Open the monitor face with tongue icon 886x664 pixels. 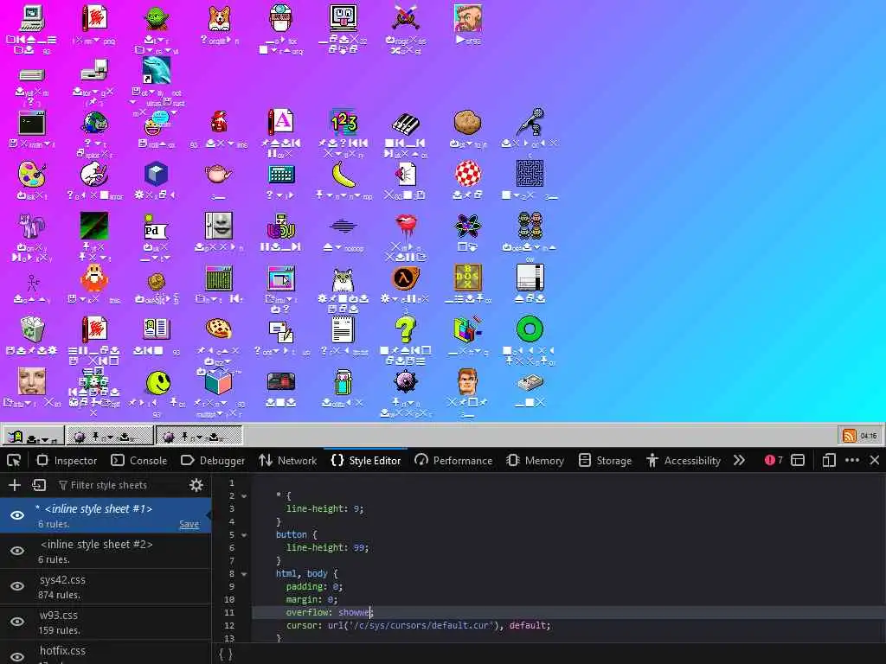pyautogui.click(x=343, y=18)
